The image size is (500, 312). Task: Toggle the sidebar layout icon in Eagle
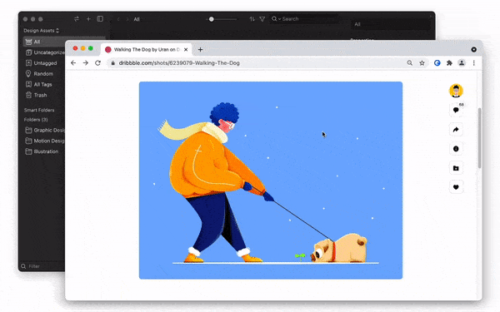[x=100, y=19]
